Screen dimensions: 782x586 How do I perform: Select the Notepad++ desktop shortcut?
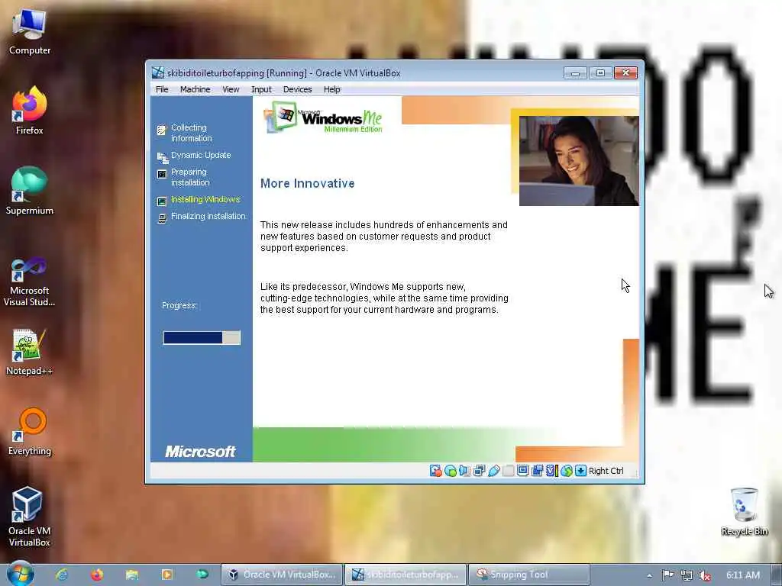click(x=30, y=352)
